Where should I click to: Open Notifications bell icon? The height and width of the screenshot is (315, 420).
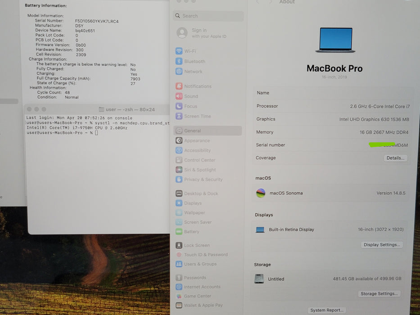pyautogui.click(x=179, y=86)
